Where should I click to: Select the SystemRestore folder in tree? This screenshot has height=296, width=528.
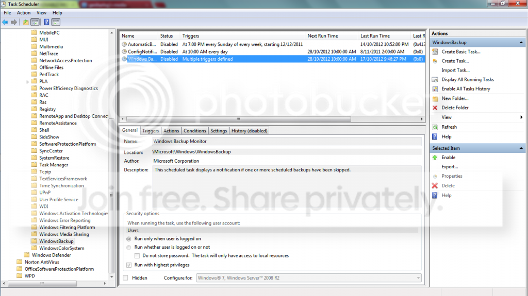point(54,158)
